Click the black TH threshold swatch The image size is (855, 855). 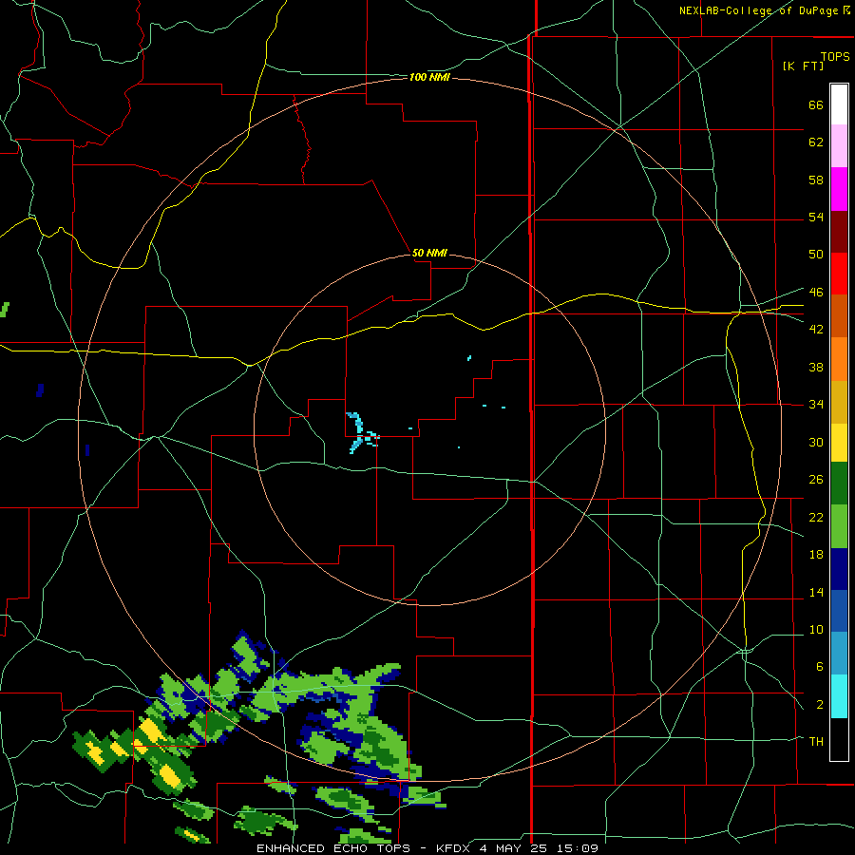click(x=839, y=739)
